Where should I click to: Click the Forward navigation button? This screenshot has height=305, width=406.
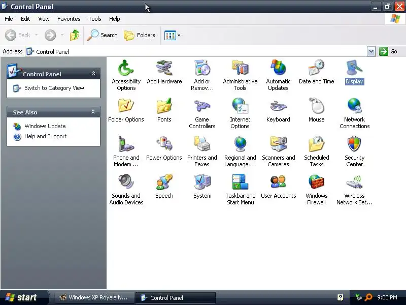coord(50,35)
